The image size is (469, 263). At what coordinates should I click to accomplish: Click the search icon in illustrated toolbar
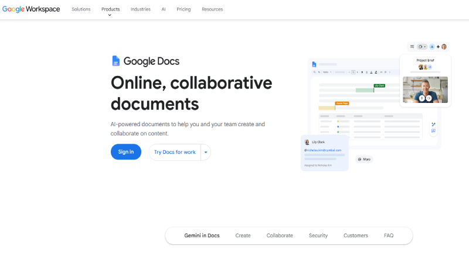[314, 72]
